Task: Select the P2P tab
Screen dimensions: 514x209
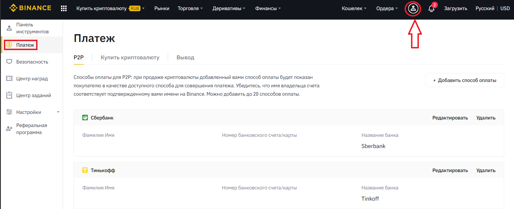Action: point(79,57)
